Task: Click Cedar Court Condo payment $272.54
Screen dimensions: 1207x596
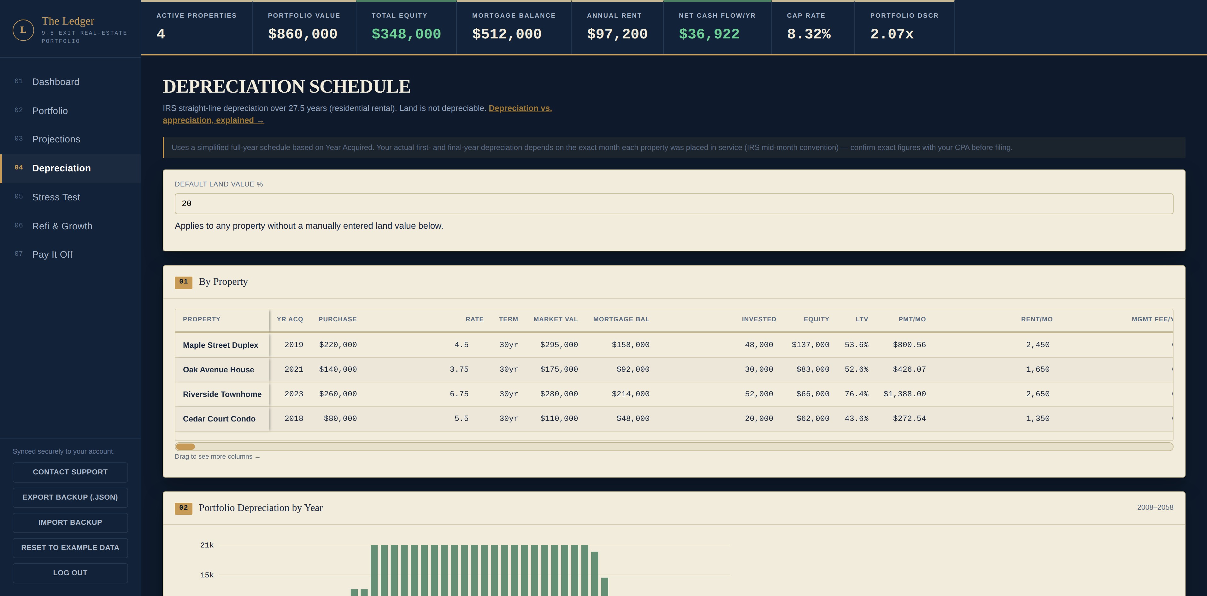Action: click(x=909, y=419)
